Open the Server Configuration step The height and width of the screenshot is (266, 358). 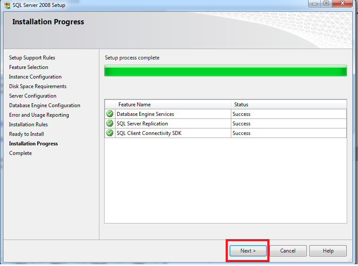click(x=33, y=96)
